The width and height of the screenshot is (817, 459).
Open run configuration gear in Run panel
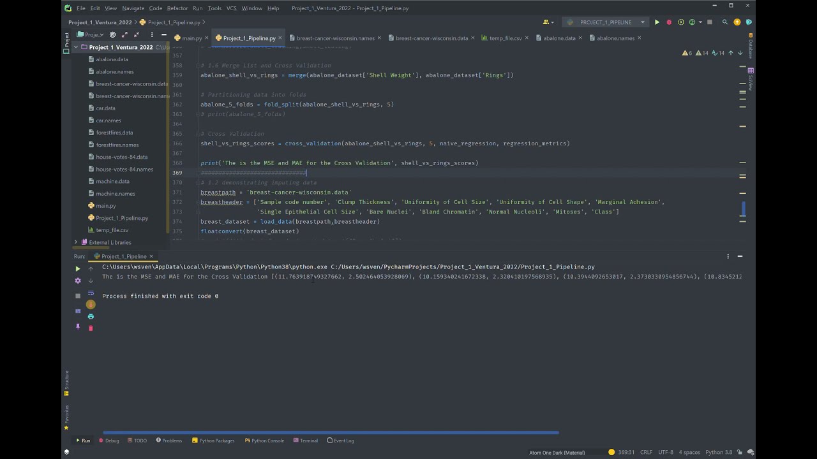[78, 280]
